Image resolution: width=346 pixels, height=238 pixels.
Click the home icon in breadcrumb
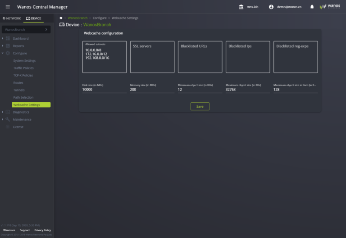61,18
